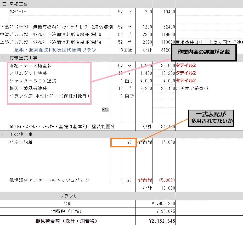This screenshot has height=225, width=243.
Task: Click the 屋根塗装は中・上塗り同色 remark cell
Action: click(209, 42)
